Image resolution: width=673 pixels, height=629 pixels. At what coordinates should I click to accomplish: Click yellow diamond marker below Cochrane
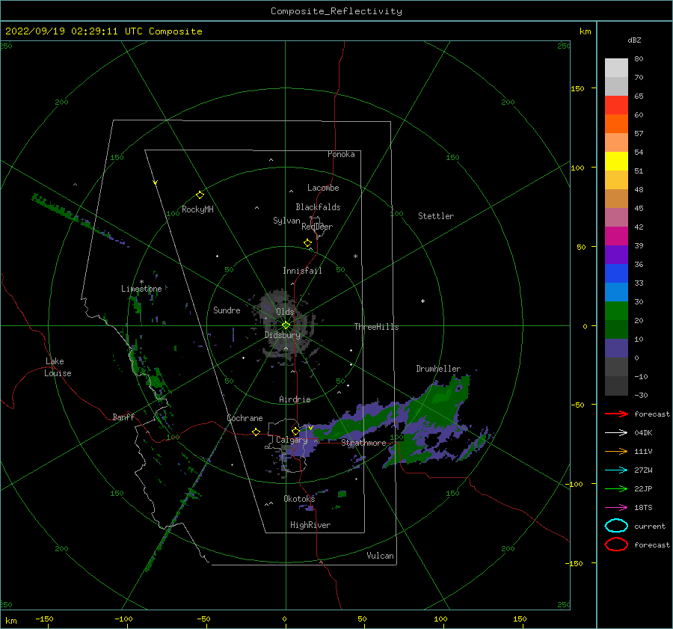[x=256, y=432]
